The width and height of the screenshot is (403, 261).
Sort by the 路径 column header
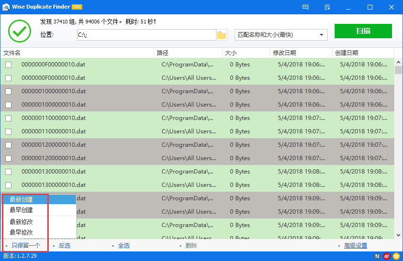point(188,53)
